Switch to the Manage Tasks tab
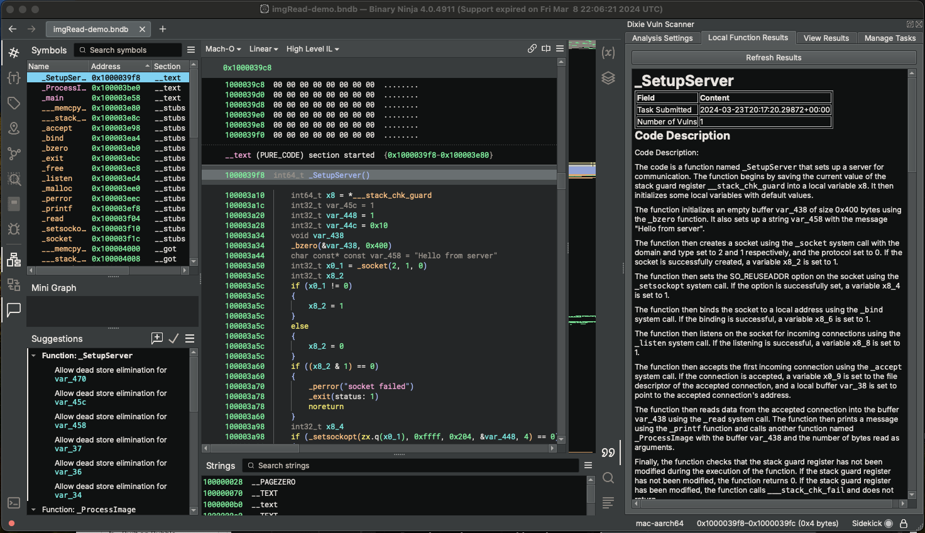Screen dimensions: 925x533 pos(890,38)
